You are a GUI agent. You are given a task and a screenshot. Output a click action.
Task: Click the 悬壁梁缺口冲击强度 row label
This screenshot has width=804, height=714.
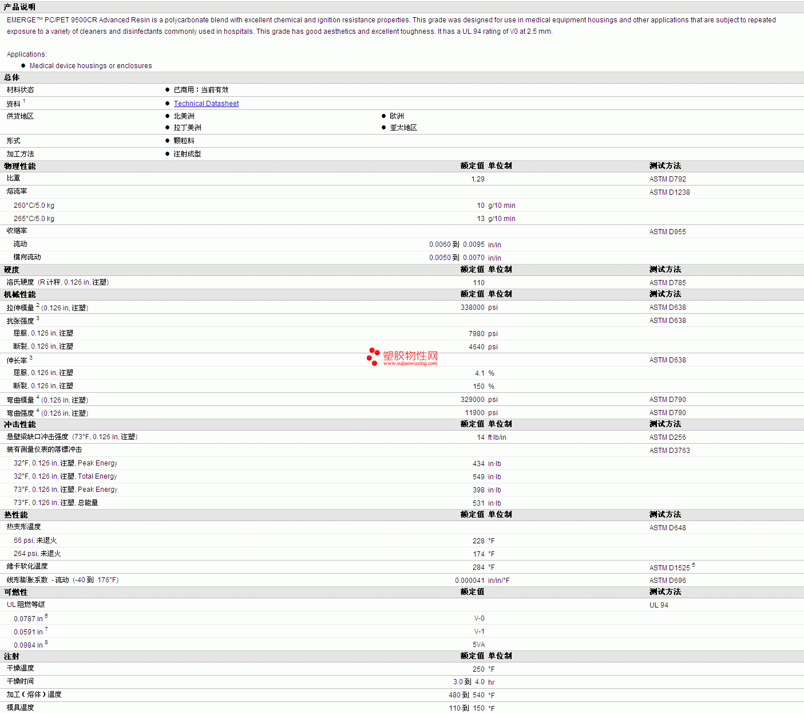coord(72,437)
